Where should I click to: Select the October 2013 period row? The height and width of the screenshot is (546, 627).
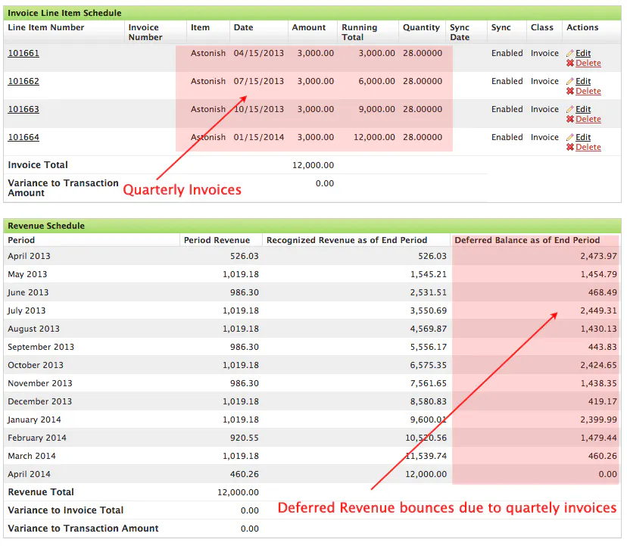tap(312, 365)
